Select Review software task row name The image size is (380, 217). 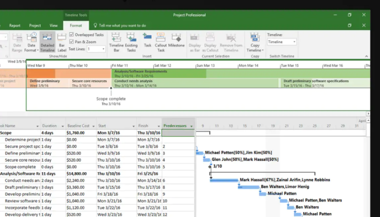[22, 201]
